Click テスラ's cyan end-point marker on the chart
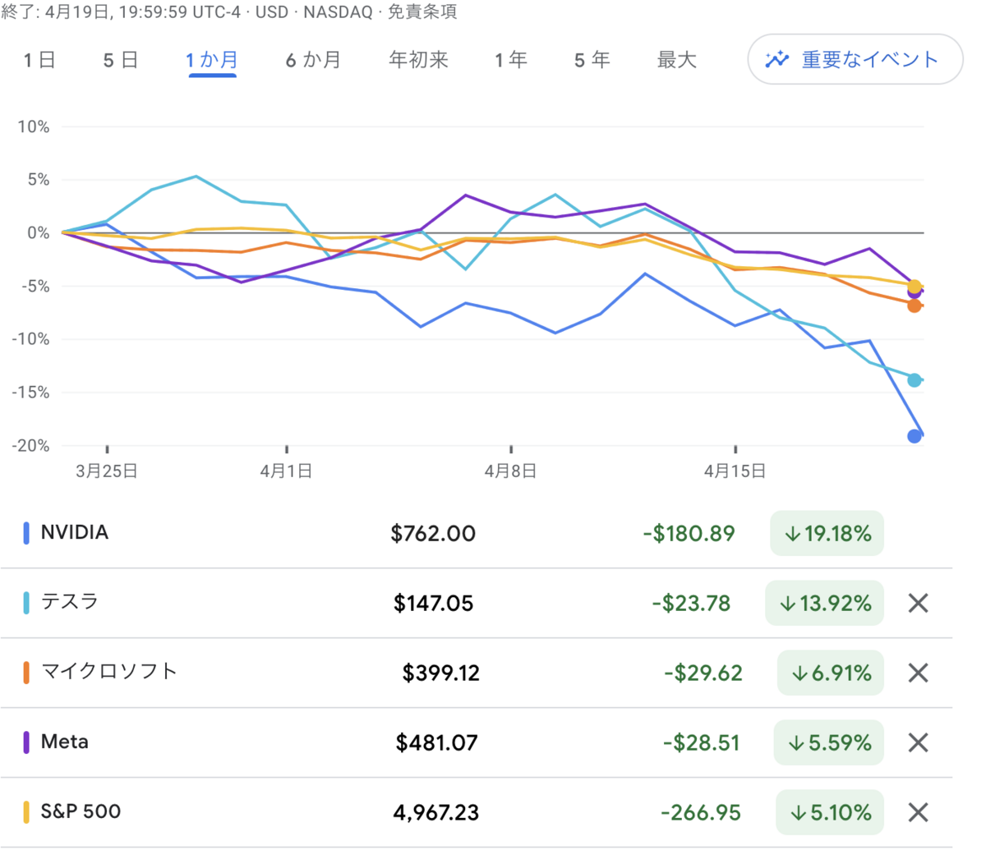Viewport: 986px width, 850px height. pyautogui.click(x=915, y=379)
